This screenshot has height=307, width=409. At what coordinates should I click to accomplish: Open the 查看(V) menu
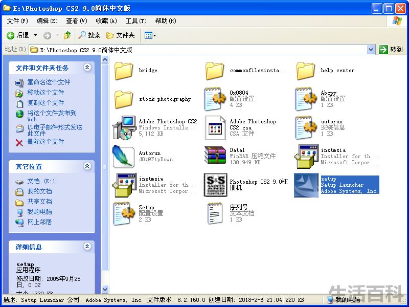pos(77,21)
